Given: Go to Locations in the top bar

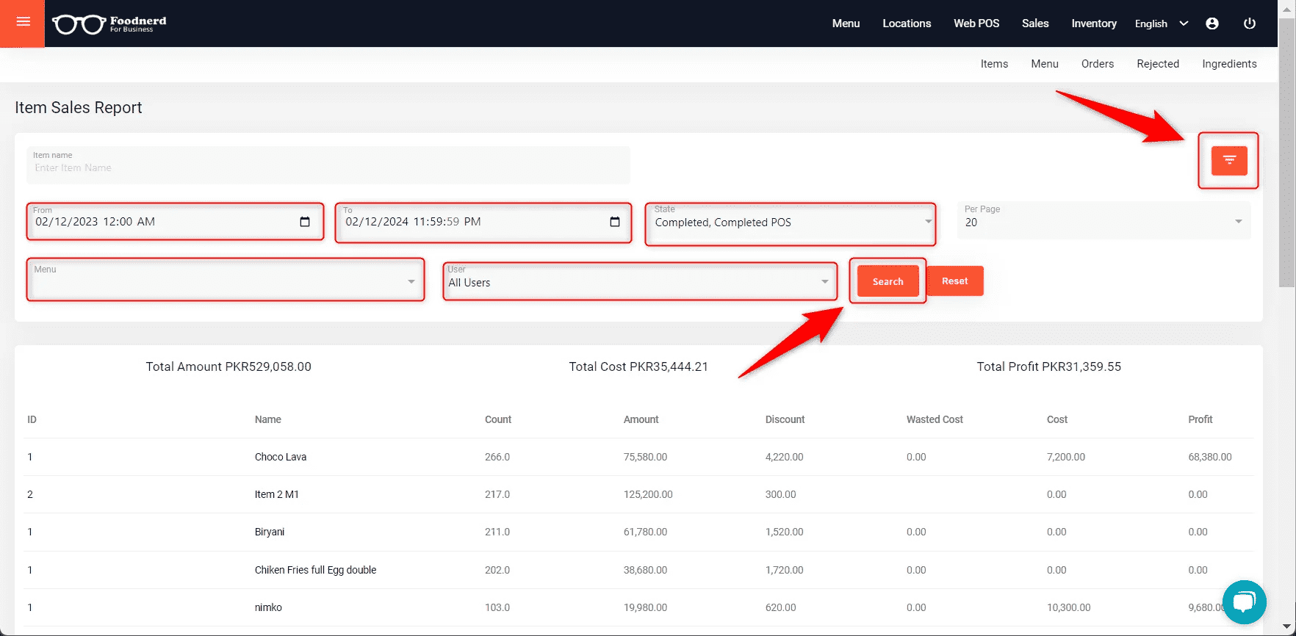Looking at the screenshot, I should (x=907, y=24).
